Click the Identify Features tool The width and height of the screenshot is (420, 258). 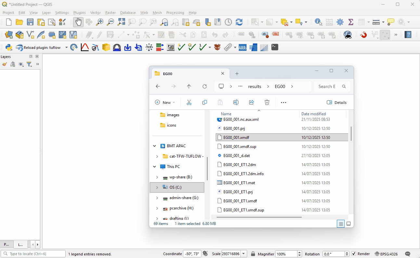point(318,22)
